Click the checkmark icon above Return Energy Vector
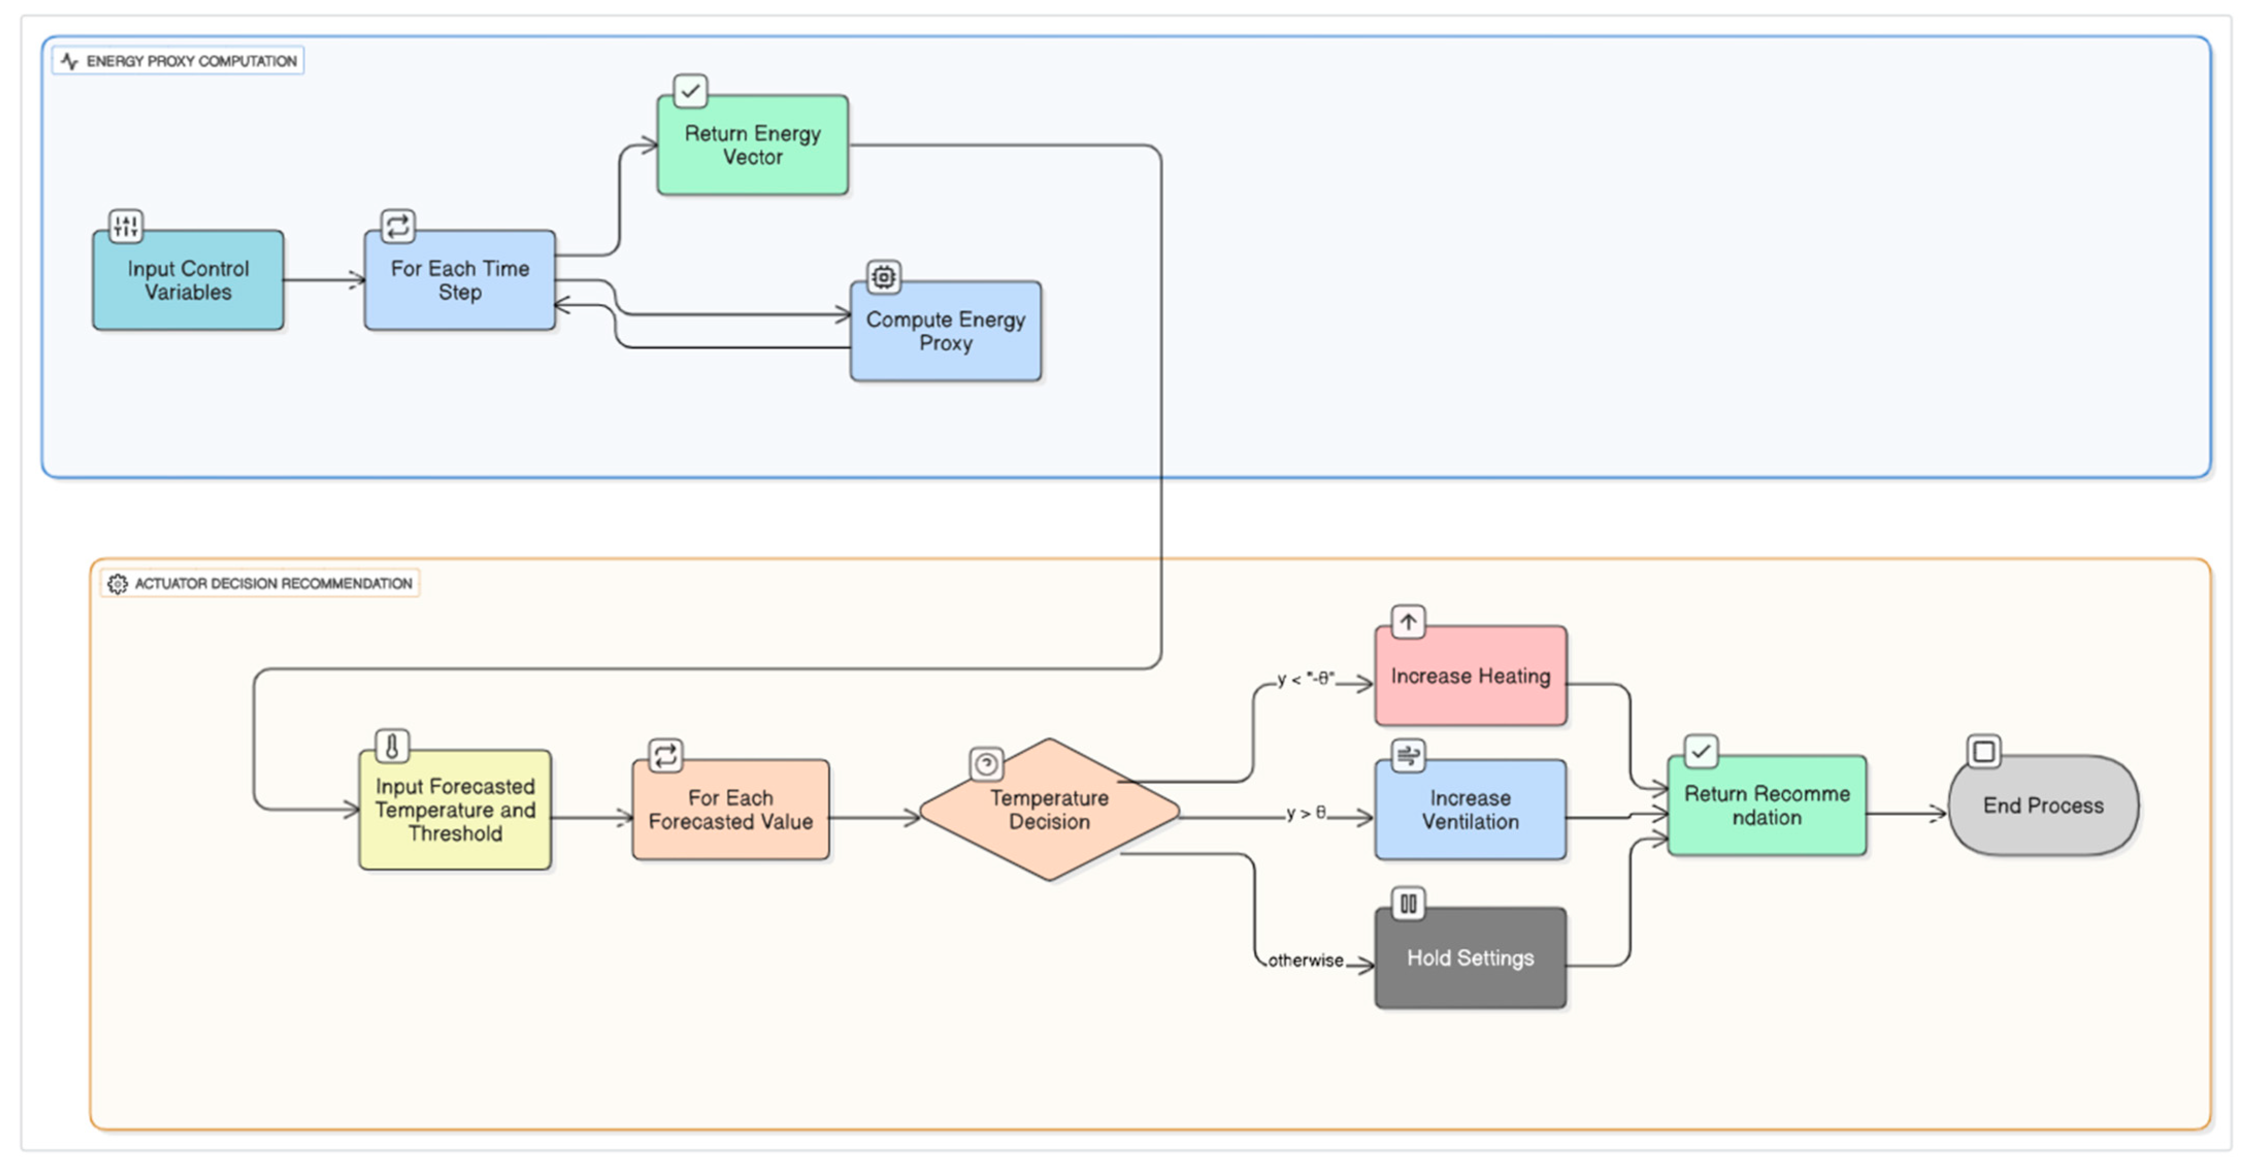Viewport: 2245px width, 1163px height. 690,91
